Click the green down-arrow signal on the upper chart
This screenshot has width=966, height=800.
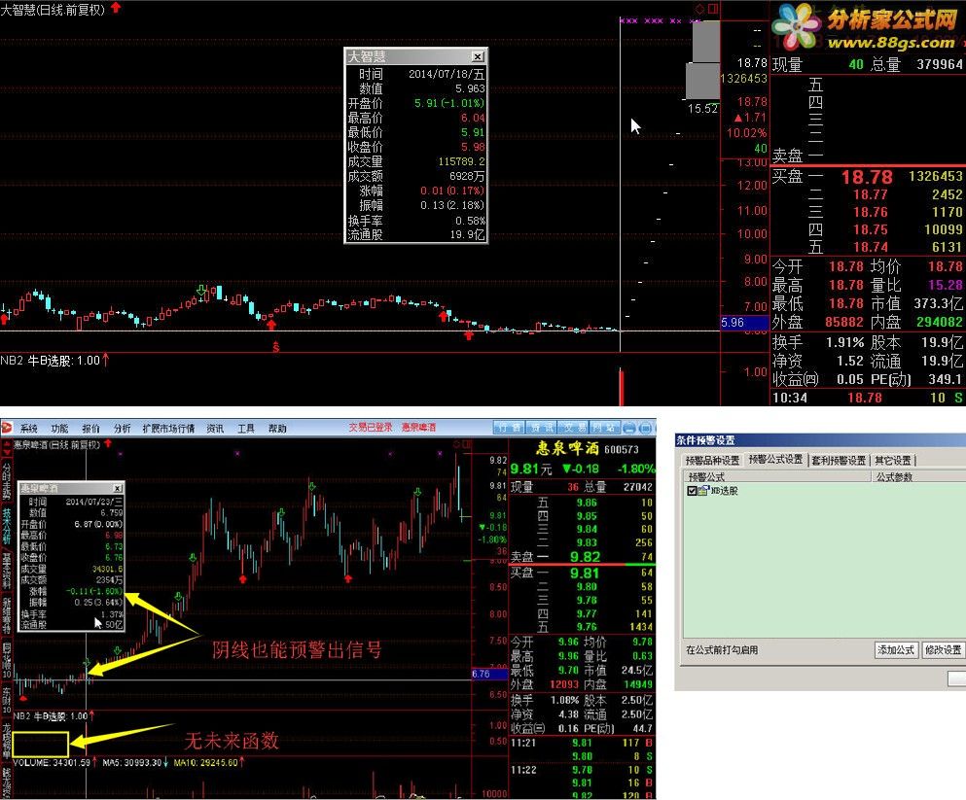coord(201,290)
